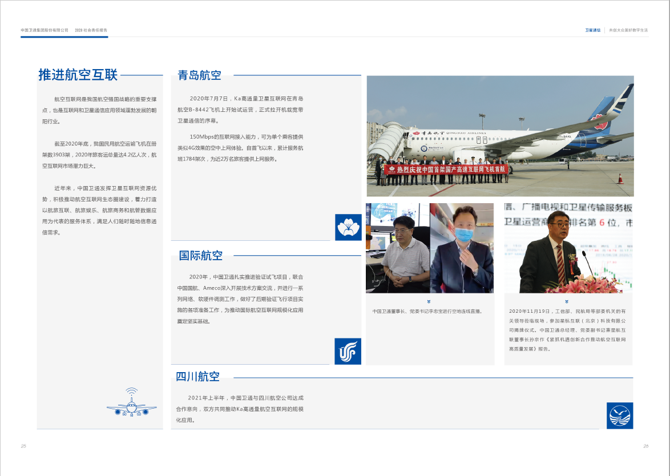
Task: Click the chevron above 中国卫通董事长 caption
Action: click(x=429, y=302)
